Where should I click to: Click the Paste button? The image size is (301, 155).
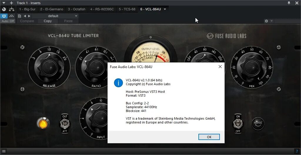coord(68,21)
